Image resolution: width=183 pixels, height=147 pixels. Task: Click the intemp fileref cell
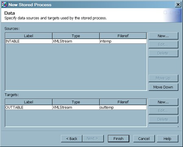pyautogui.click(x=123, y=41)
